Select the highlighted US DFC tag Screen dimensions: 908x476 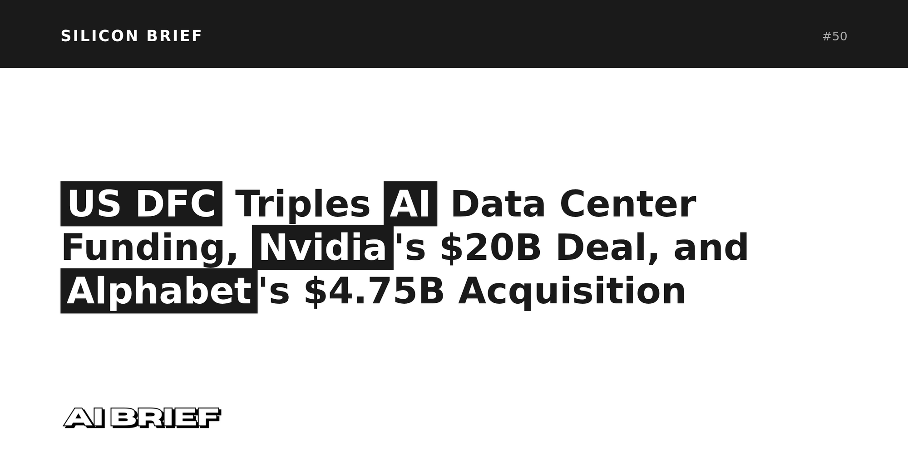[x=141, y=204]
